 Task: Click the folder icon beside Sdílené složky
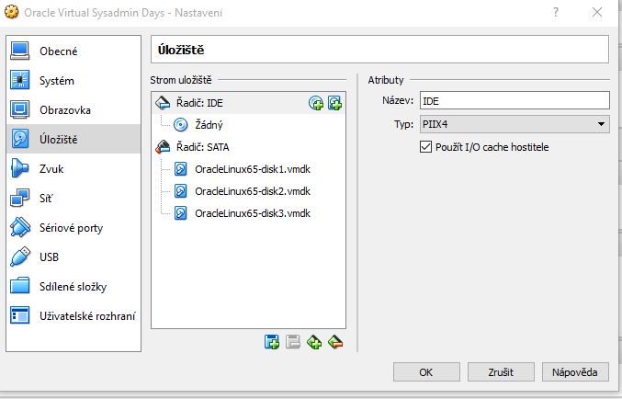[20, 286]
